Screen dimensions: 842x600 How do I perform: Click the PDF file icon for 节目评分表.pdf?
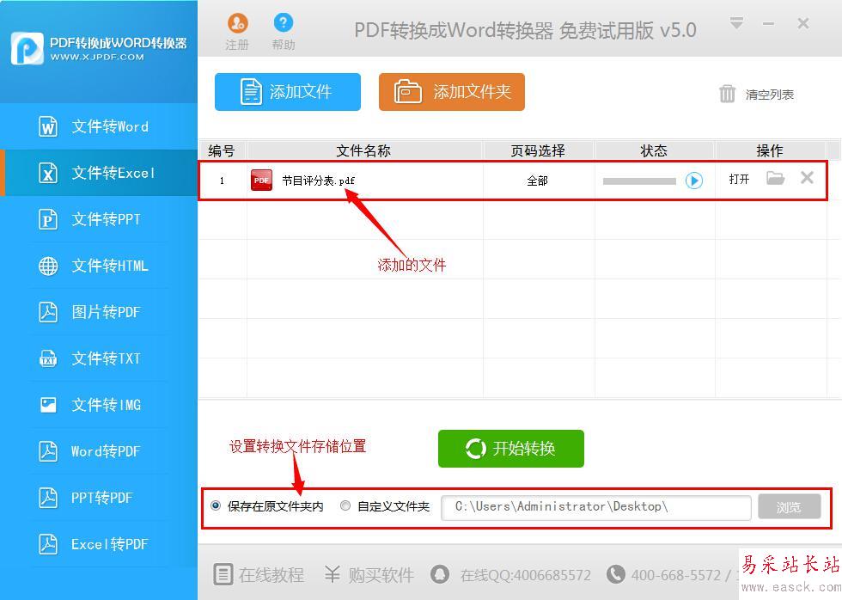click(261, 181)
